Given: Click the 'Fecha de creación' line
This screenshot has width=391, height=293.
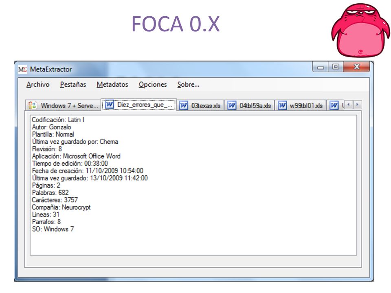Looking at the screenshot, I should click(88, 171).
